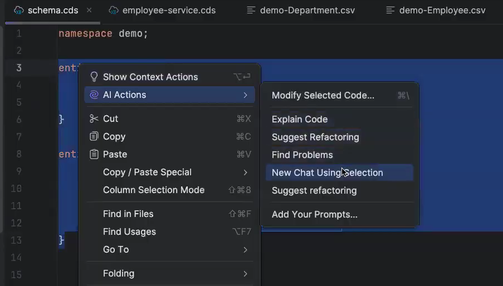This screenshot has width=503, height=286.
Task: Select Explain Code in AI submenu
Action: (340, 119)
